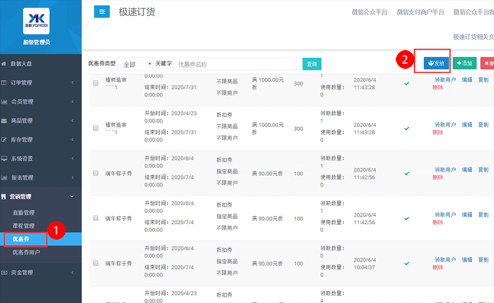This screenshot has height=303, width=494.
Task: Open the 优惠券类型 dropdown showing 全部
Action: [x=135, y=64]
